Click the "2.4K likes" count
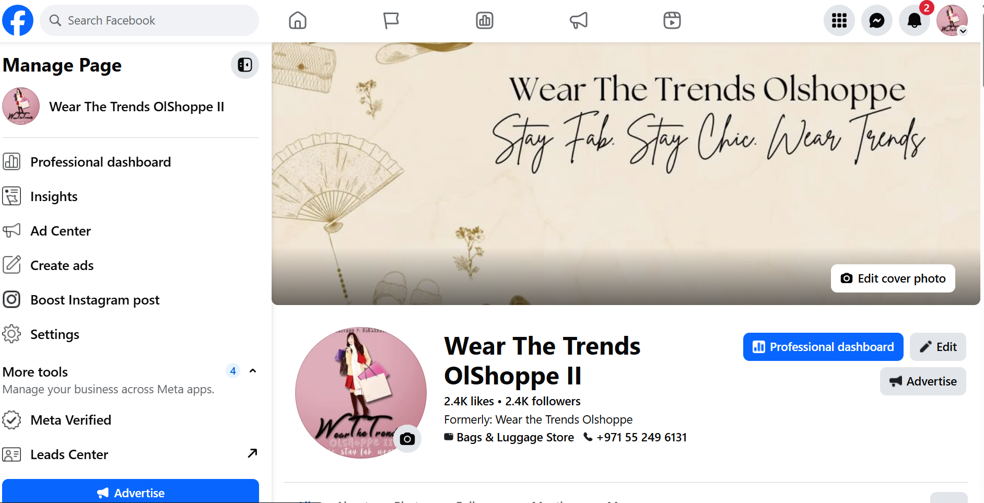This screenshot has width=984, height=503. tap(469, 401)
